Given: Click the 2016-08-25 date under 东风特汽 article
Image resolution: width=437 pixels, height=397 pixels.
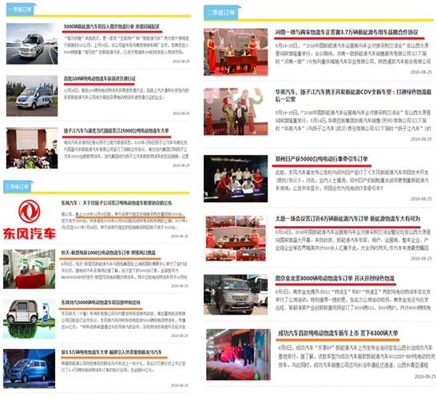Looking at the screenshot, I should [180, 335].
